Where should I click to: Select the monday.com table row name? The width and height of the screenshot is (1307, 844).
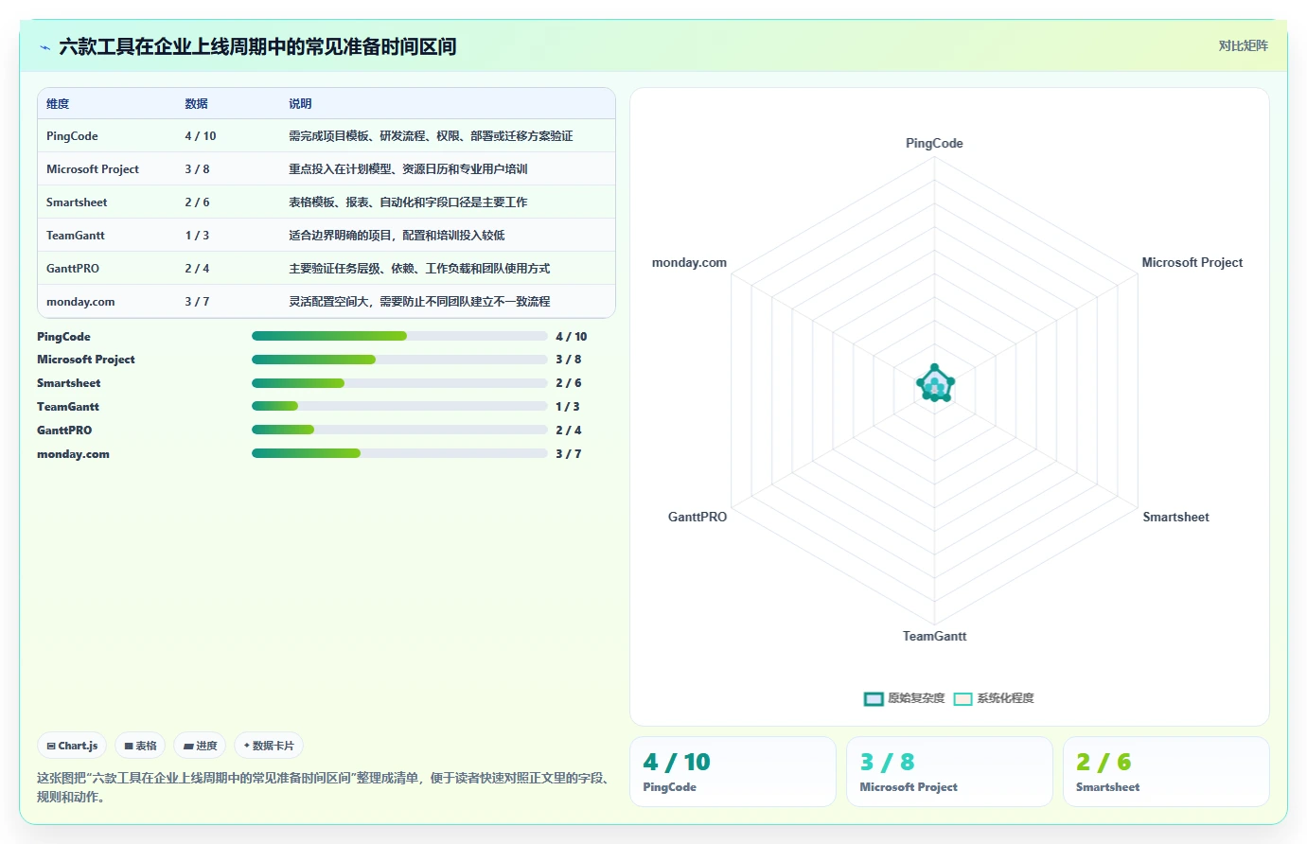click(x=80, y=302)
